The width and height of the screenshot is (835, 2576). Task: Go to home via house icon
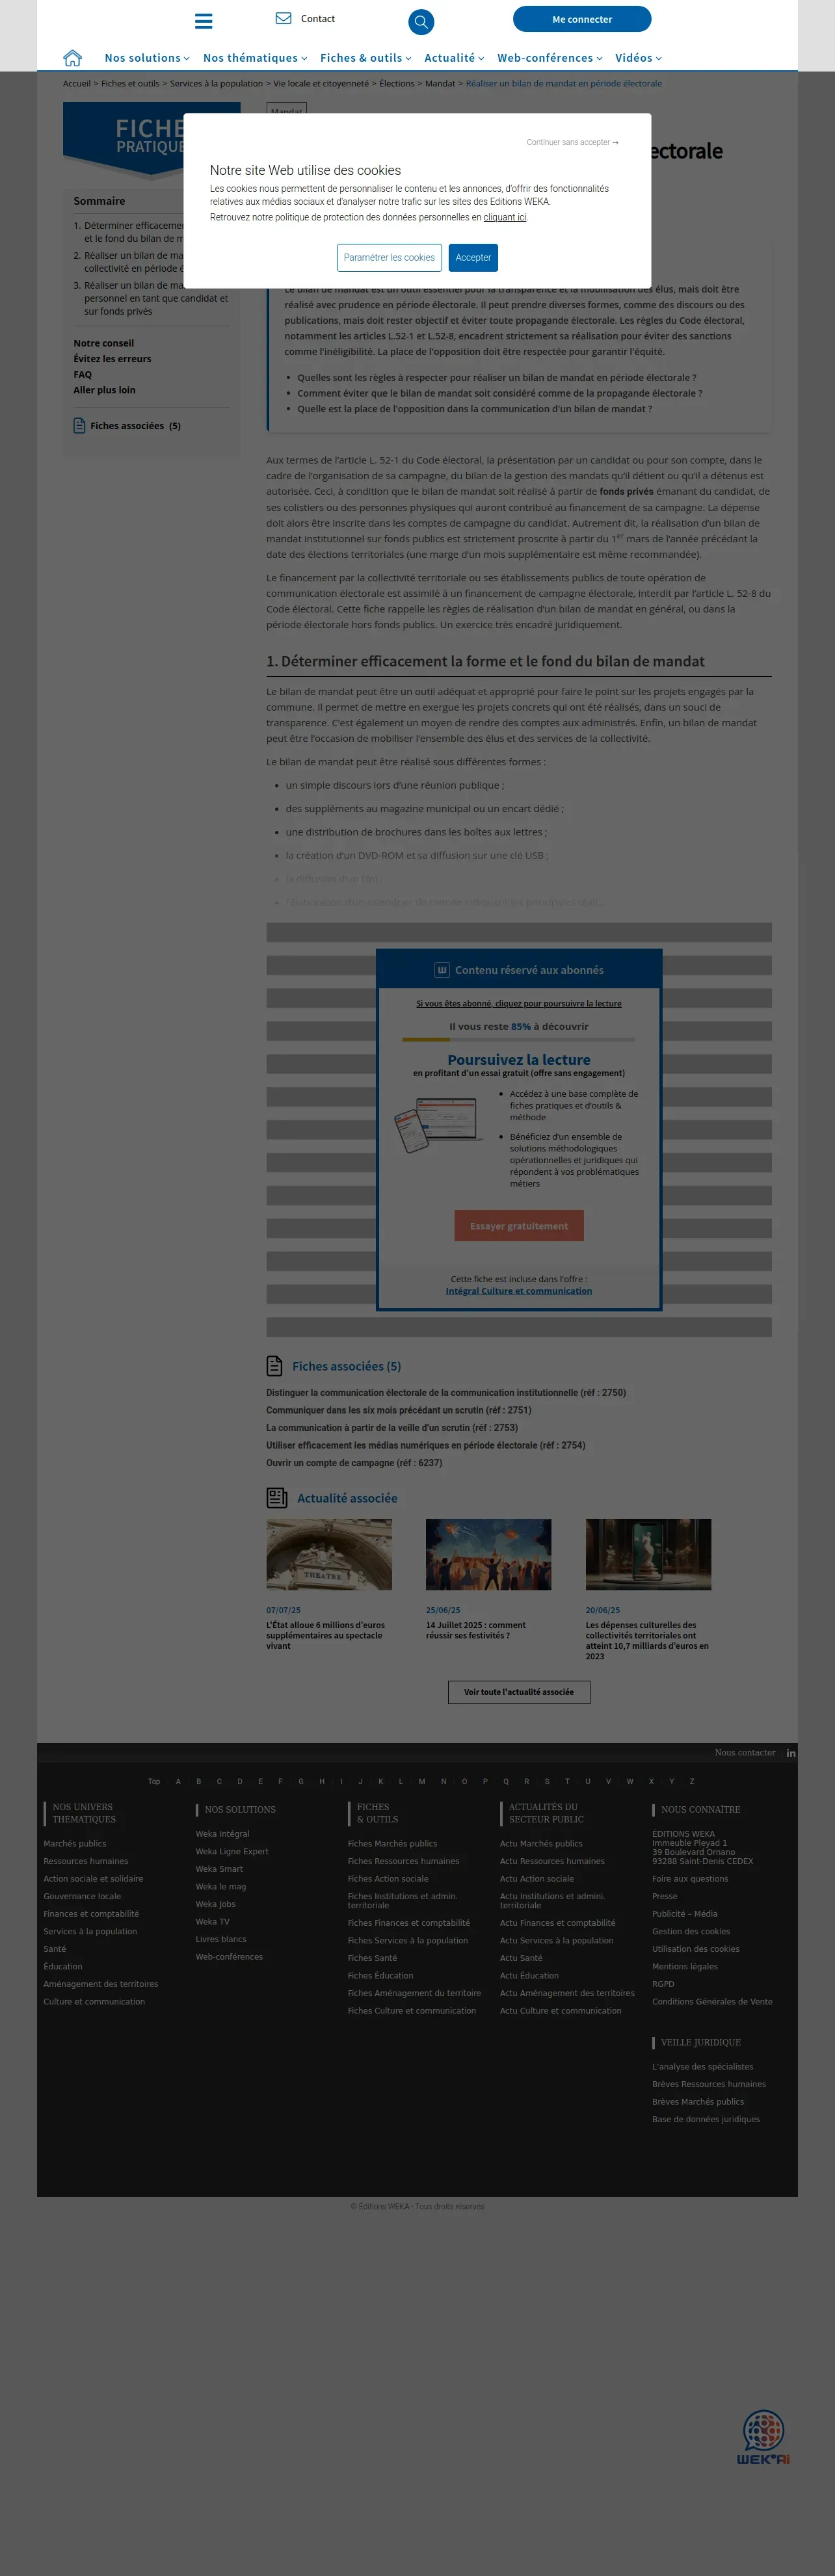coord(72,58)
